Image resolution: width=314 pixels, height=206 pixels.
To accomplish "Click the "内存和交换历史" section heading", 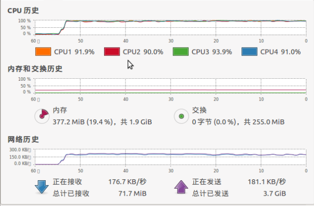I will click(x=35, y=68).
